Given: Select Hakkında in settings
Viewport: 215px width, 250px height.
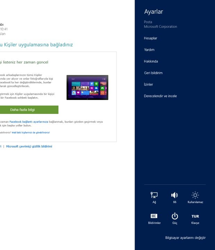Looking at the screenshot, I should point(151,61).
